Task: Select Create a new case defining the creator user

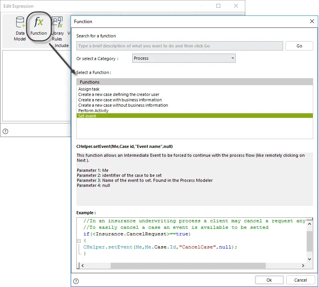Action: coord(195,94)
